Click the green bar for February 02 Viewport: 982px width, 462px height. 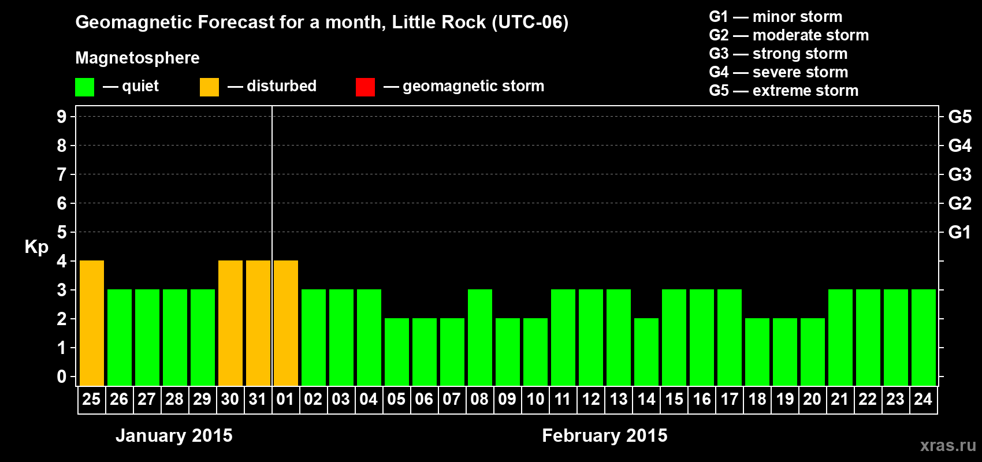[x=314, y=337]
